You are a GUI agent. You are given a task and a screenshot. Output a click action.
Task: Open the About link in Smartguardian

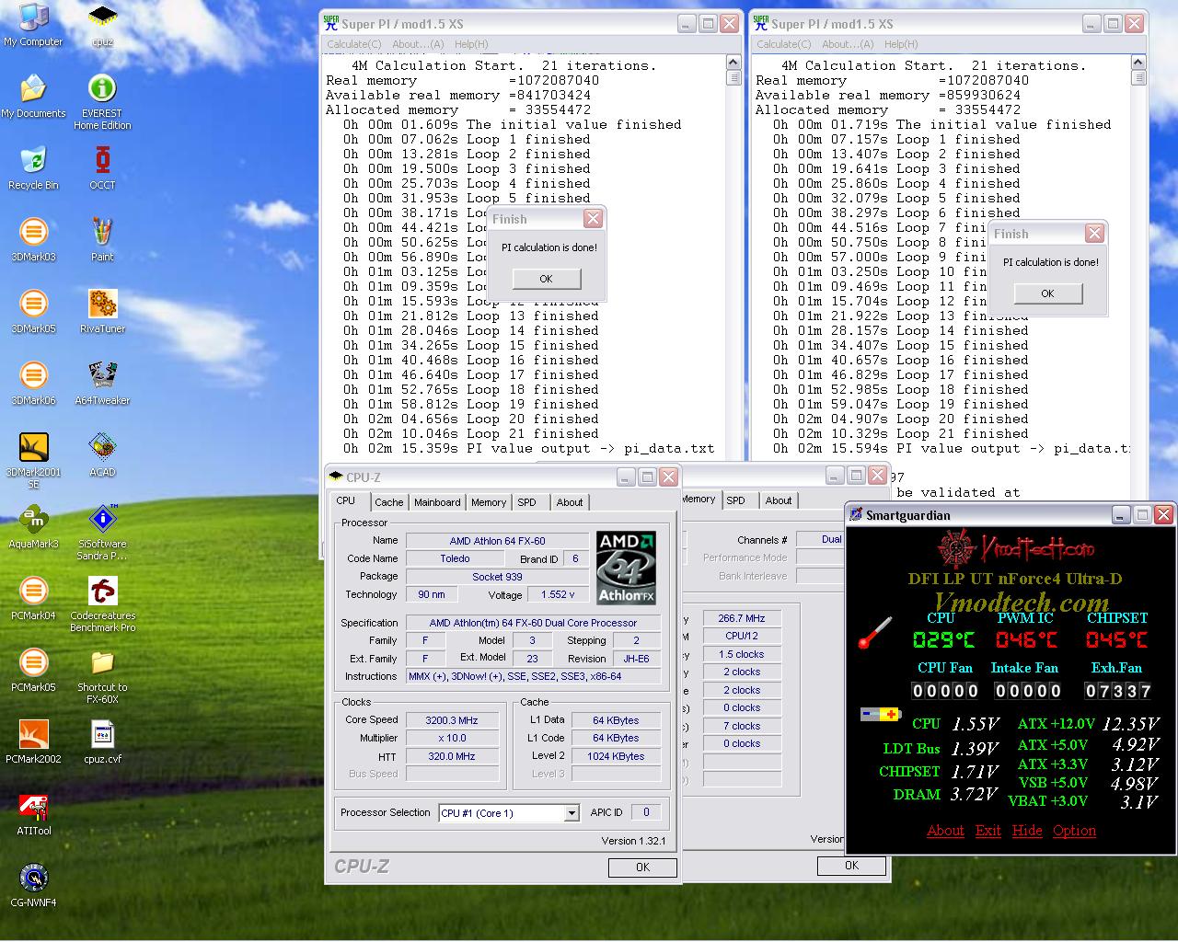[945, 831]
